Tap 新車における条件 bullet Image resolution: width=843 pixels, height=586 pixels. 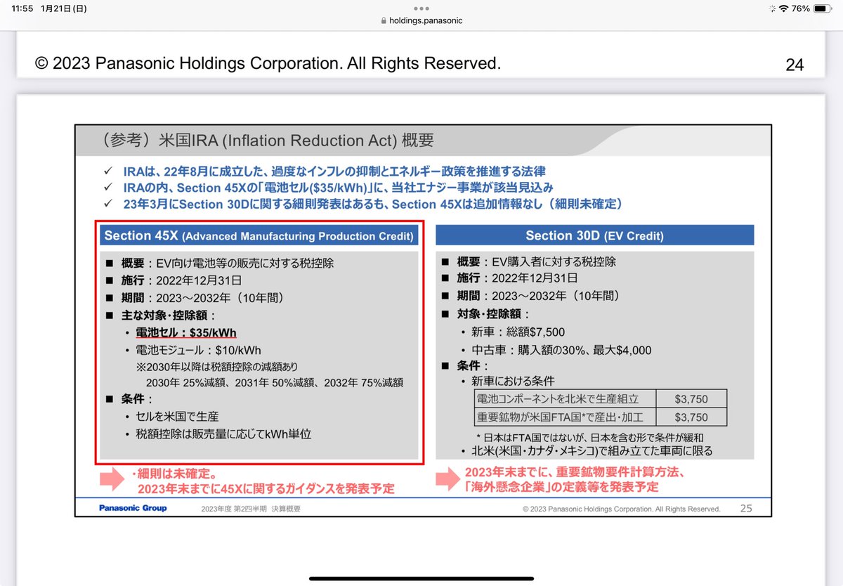(507, 382)
